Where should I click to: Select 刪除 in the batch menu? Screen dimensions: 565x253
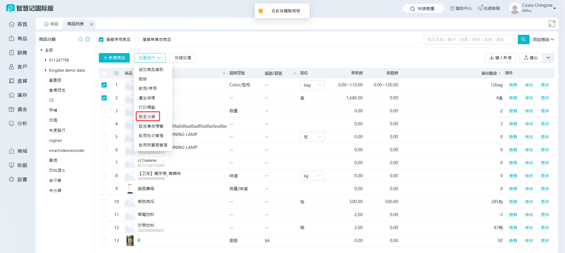click(143, 79)
